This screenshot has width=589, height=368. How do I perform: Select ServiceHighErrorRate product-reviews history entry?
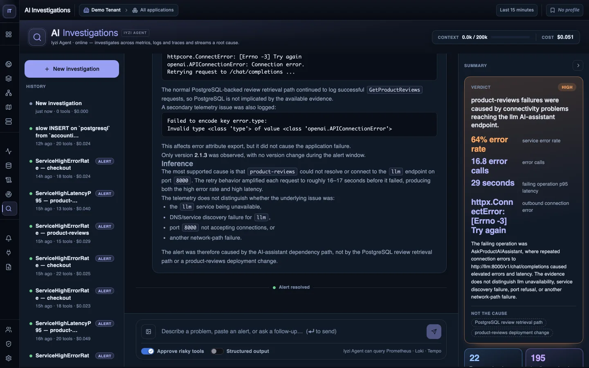(72, 233)
